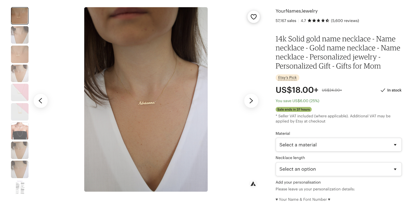Select the third close-up necklace thumbnail
Image resolution: width=415 pixels, height=204 pixels.
[20, 54]
